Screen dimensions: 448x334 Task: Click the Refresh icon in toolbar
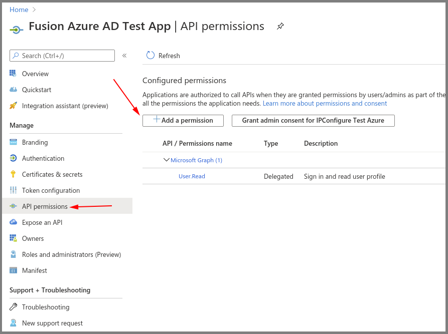150,56
